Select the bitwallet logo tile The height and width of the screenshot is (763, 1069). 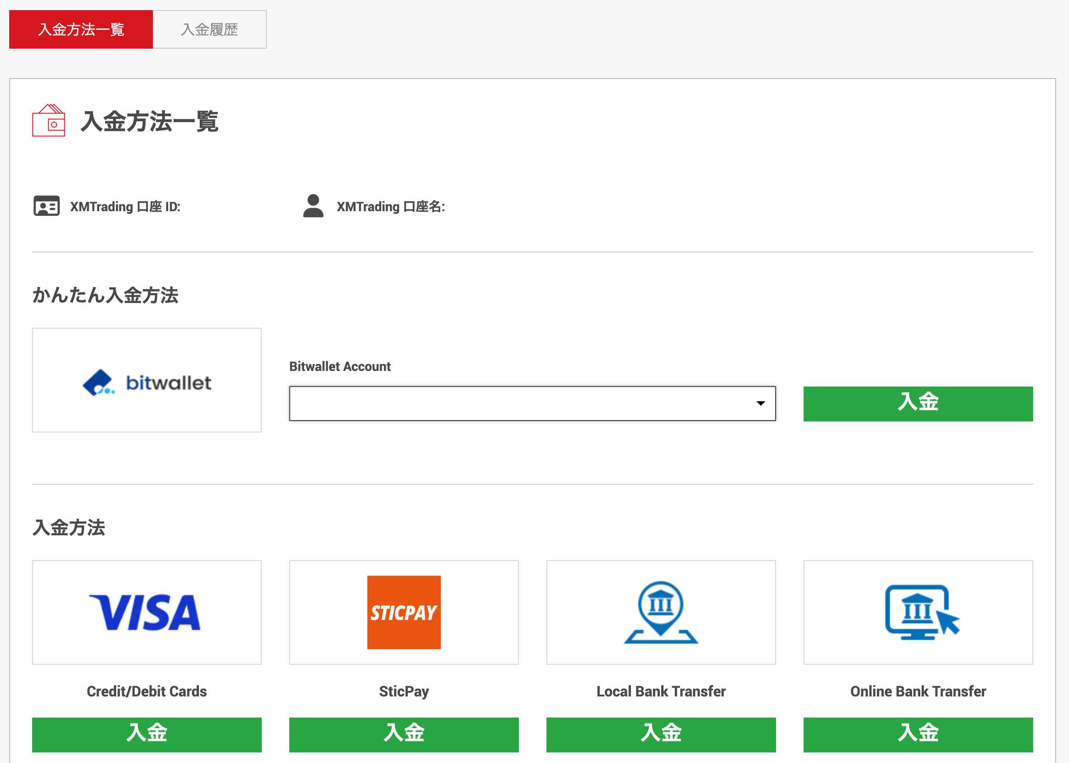[146, 380]
